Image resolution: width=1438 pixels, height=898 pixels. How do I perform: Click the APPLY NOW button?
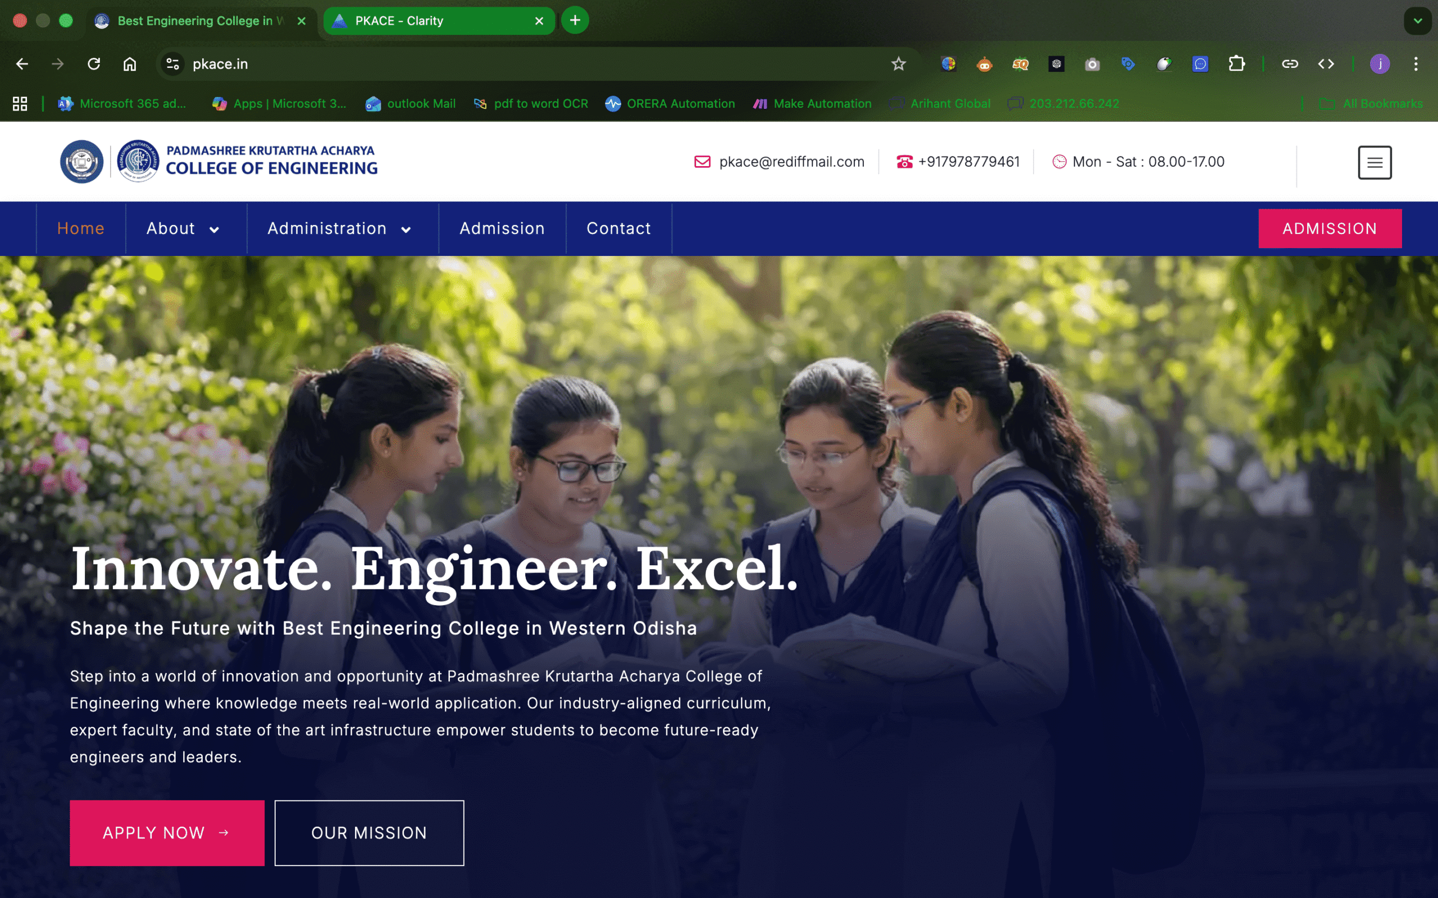166,833
